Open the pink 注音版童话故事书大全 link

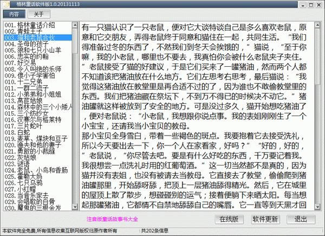tap(112, 220)
